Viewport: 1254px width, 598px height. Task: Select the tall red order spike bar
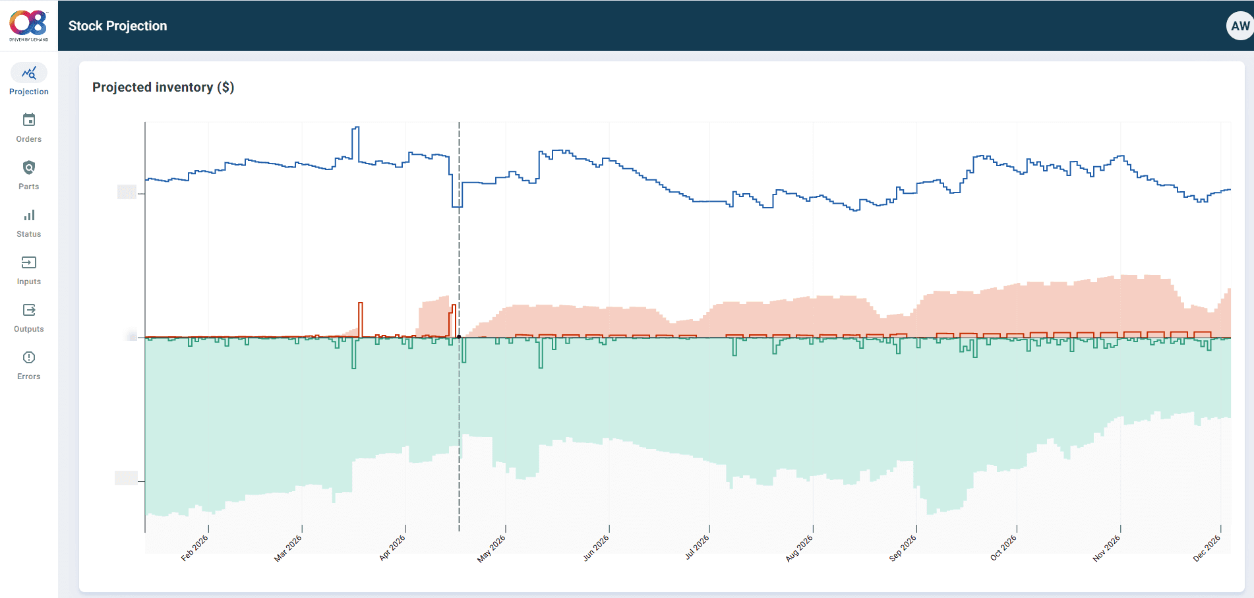[x=360, y=316]
